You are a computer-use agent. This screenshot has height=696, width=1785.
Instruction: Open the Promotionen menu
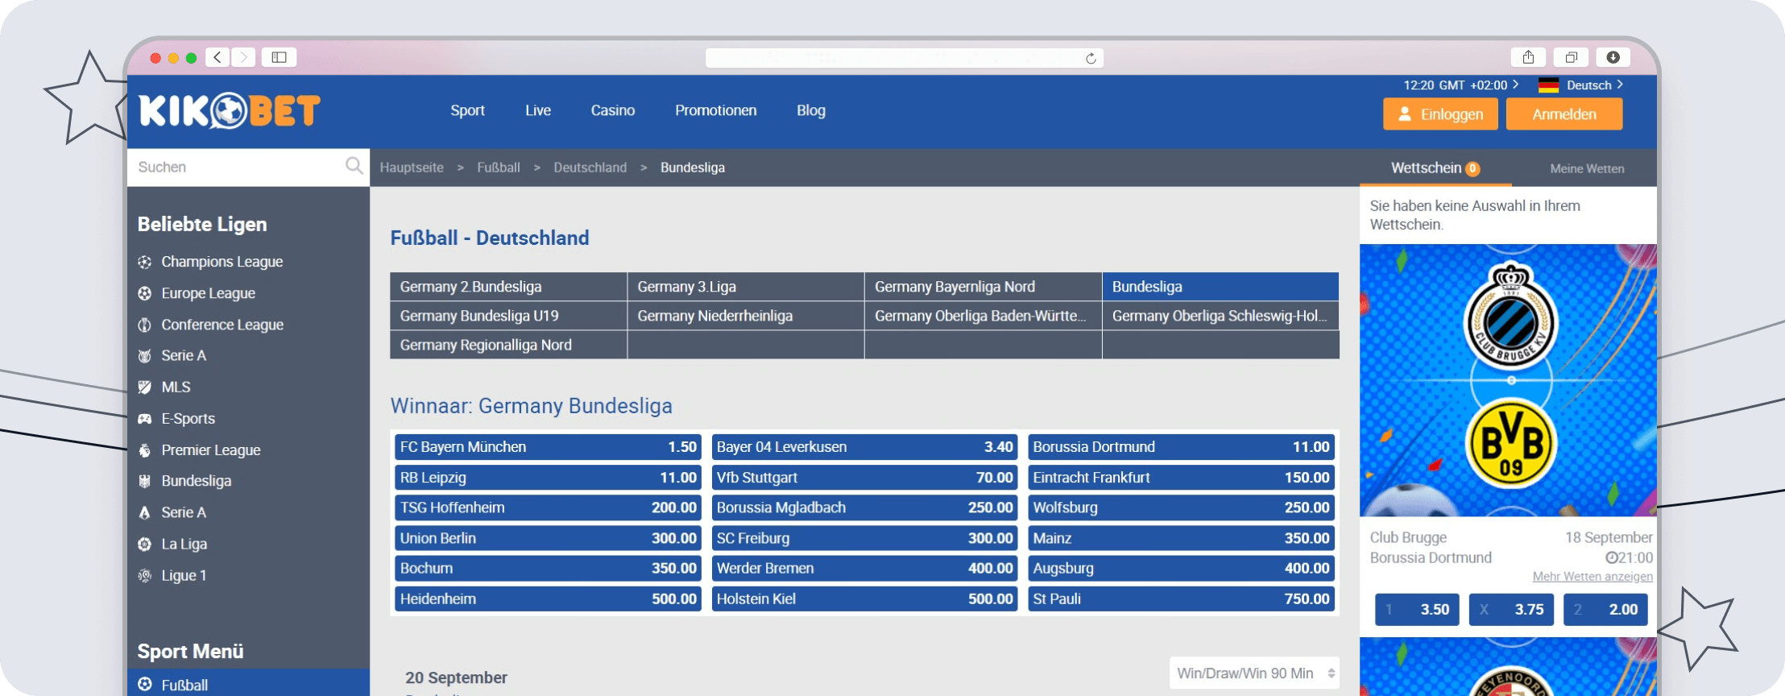[x=716, y=110]
